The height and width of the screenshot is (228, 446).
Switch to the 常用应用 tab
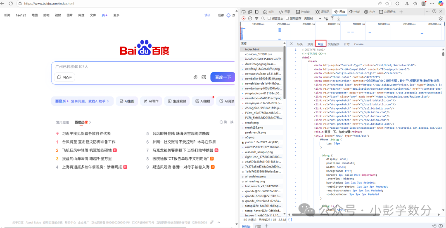pyautogui.click(x=62, y=122)
